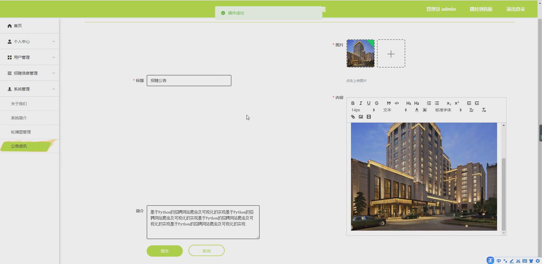Apply strikethrough formatting
The width and height of the screenshot is (542, 264).
tap(376, 103)
